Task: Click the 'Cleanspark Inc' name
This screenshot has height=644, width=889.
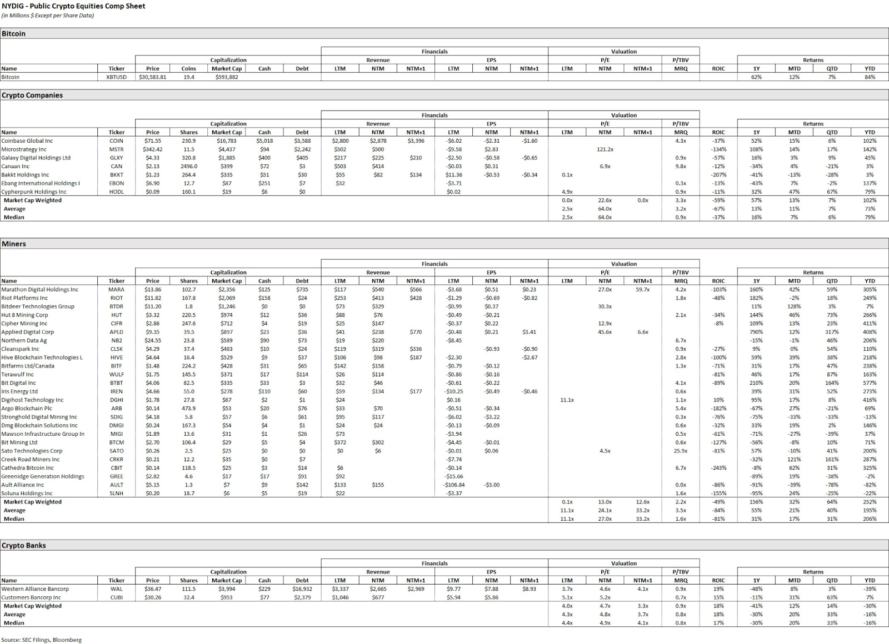Action: [x=20, y=349]
